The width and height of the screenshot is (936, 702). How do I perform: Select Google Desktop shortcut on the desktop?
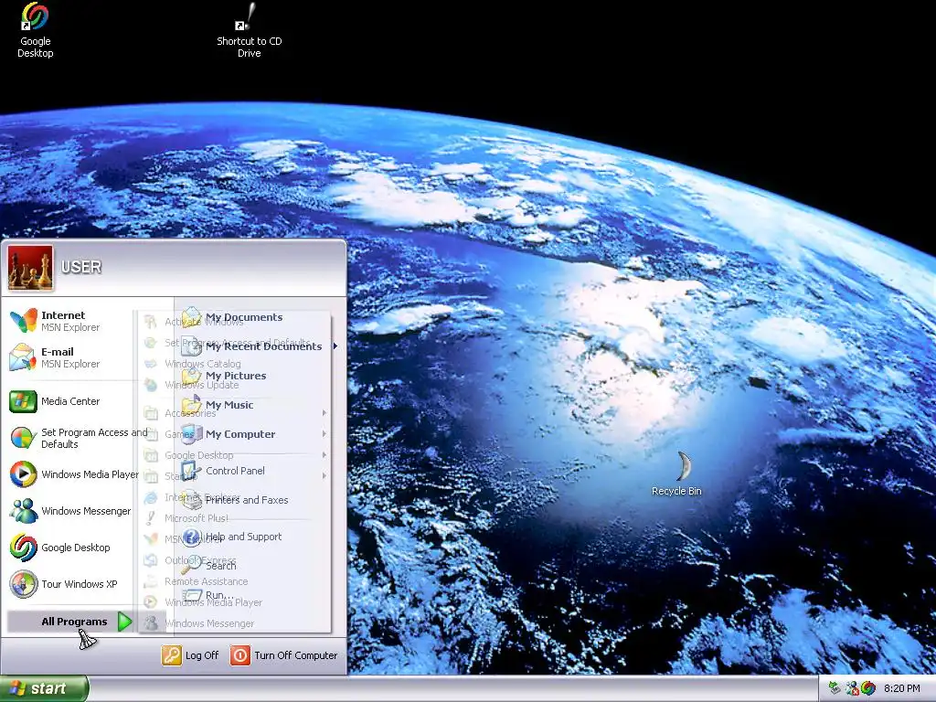pos(35,30)
